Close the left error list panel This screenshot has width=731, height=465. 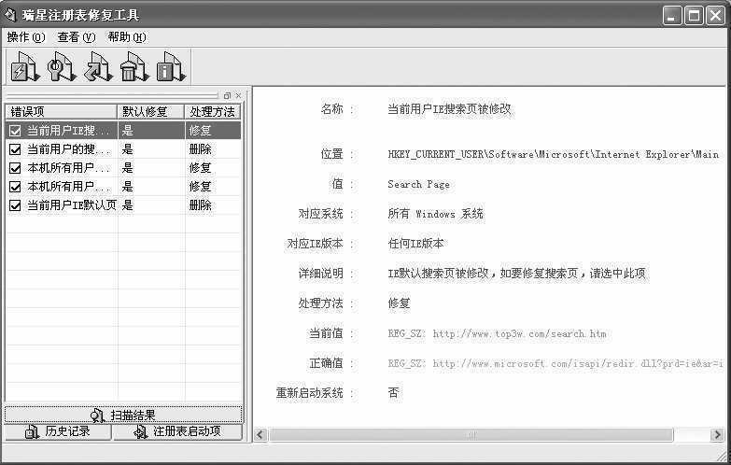(238, 95)
